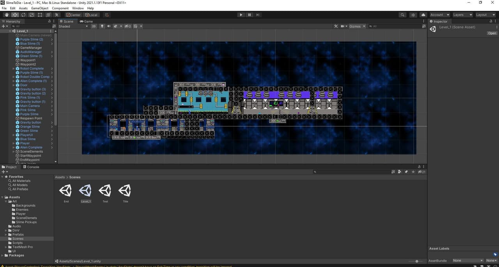
Task: Open Inspector panel options menu
Action: [495, 21]
